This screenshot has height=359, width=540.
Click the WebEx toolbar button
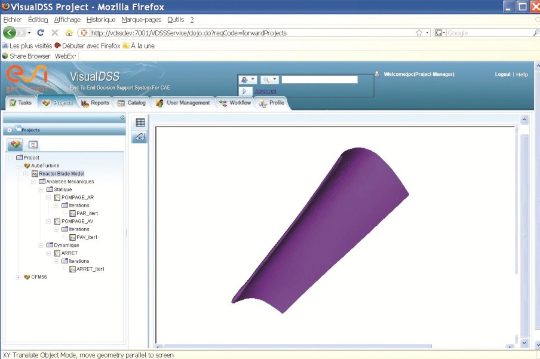[66, 56]
